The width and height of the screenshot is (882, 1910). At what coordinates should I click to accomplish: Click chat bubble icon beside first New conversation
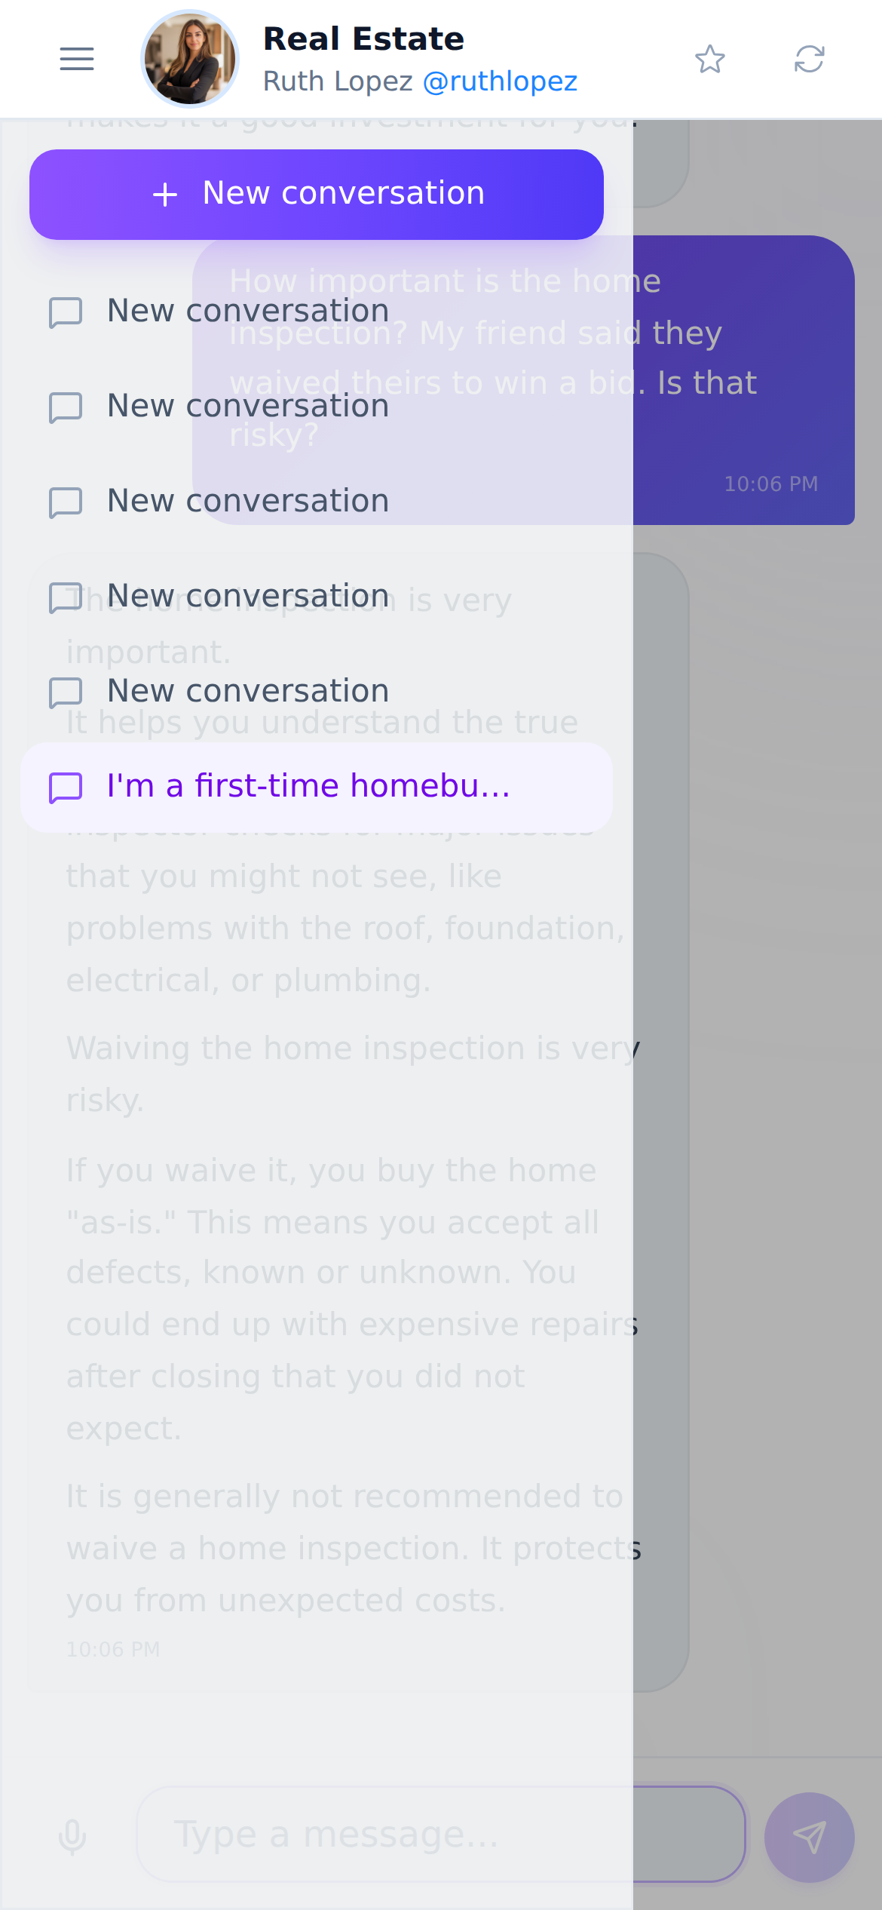66,312
